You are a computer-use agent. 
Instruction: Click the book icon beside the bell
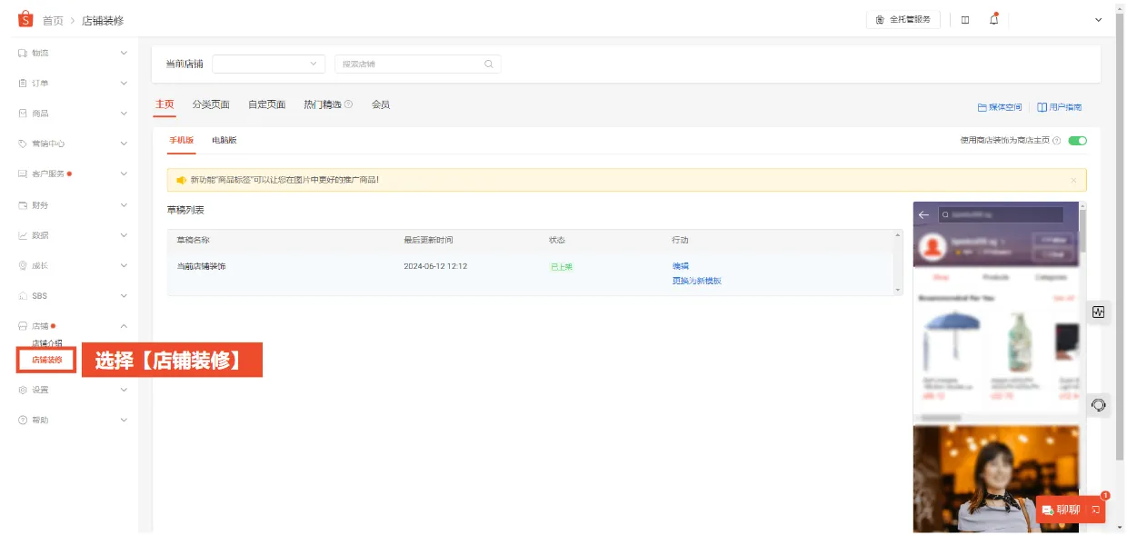click(965, 20)
